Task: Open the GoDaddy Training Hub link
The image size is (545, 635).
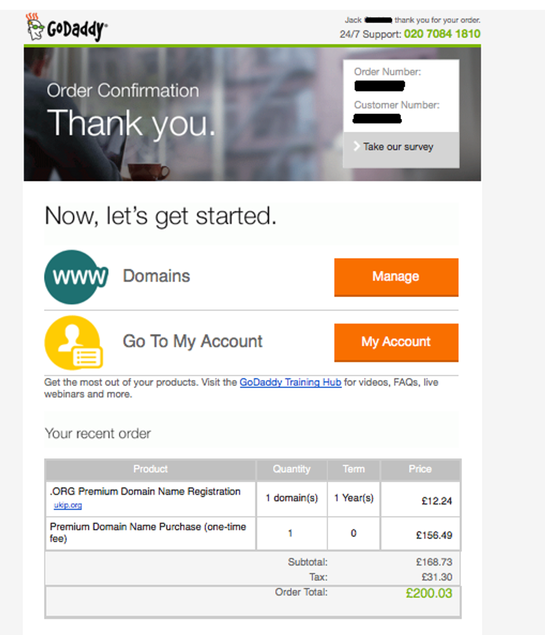Action: (x=290, y=383)
